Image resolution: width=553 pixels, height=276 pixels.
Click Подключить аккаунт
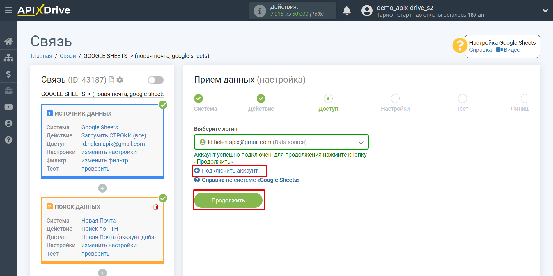pyautogui.click(x=226, y=171)
